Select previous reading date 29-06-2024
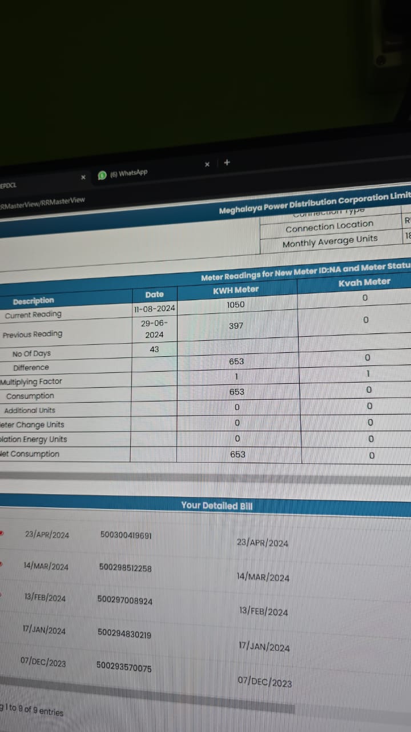 pyautogui.click(x=154, y=329)
